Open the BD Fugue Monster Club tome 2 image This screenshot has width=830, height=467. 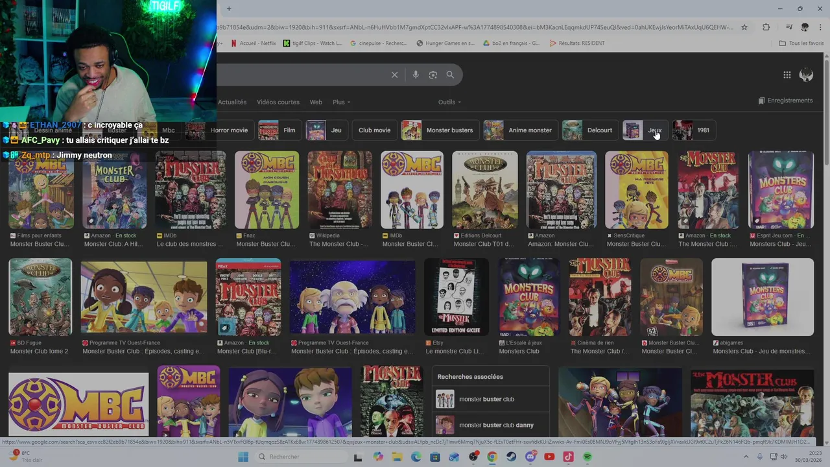(x=40, y=297)
